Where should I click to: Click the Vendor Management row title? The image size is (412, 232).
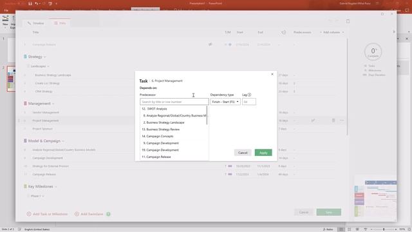(46, 112)
